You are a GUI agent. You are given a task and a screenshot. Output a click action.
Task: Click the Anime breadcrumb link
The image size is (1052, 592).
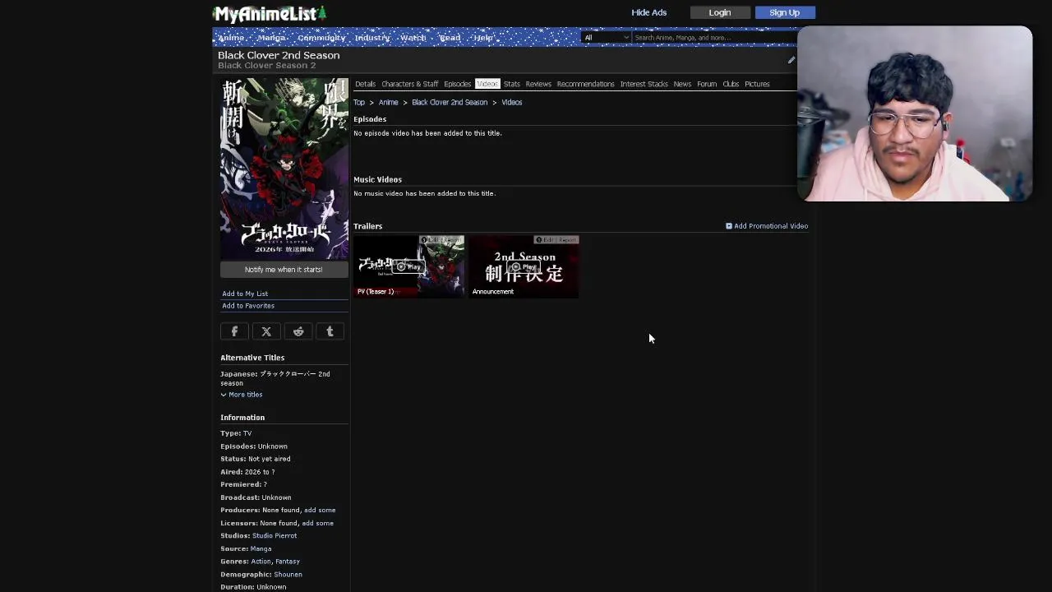click(388, 103)
